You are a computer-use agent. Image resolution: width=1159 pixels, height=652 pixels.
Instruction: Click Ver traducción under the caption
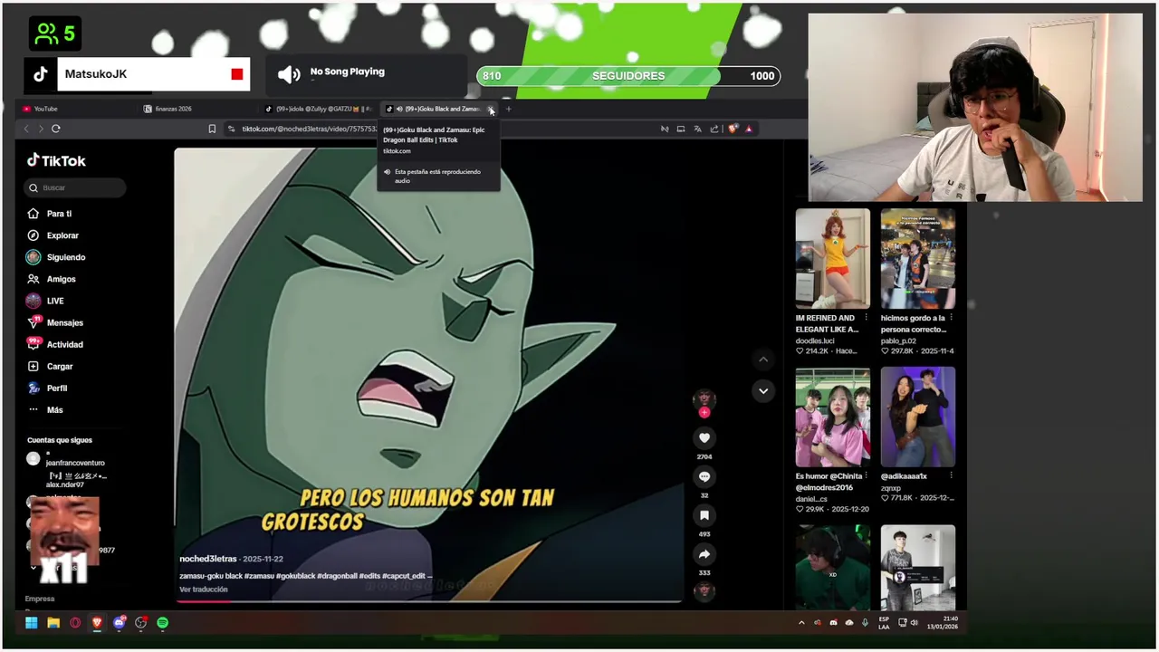click(203, 590)
